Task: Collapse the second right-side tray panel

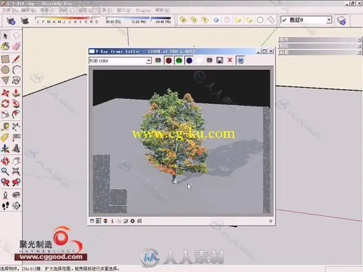Action: [x=359, y=46]
